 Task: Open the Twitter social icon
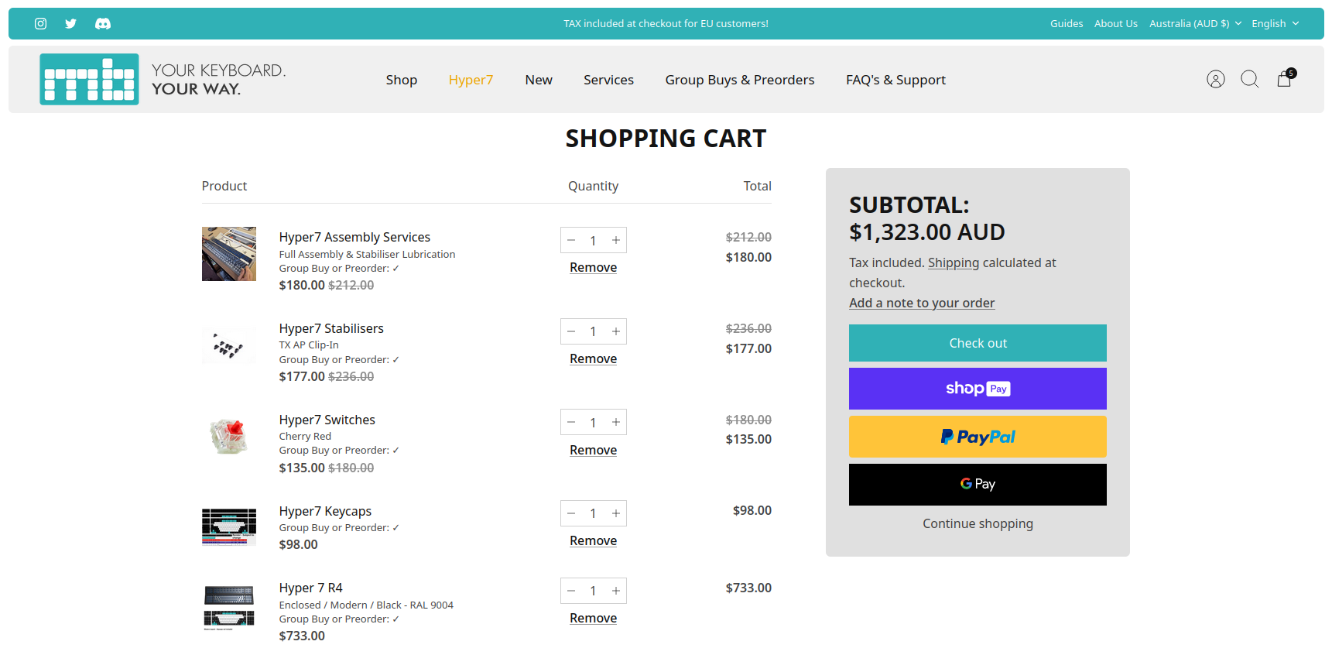pos(71,24)
